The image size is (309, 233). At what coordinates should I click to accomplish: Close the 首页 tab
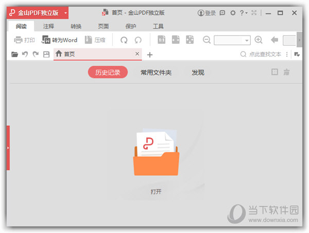[137, 54]
